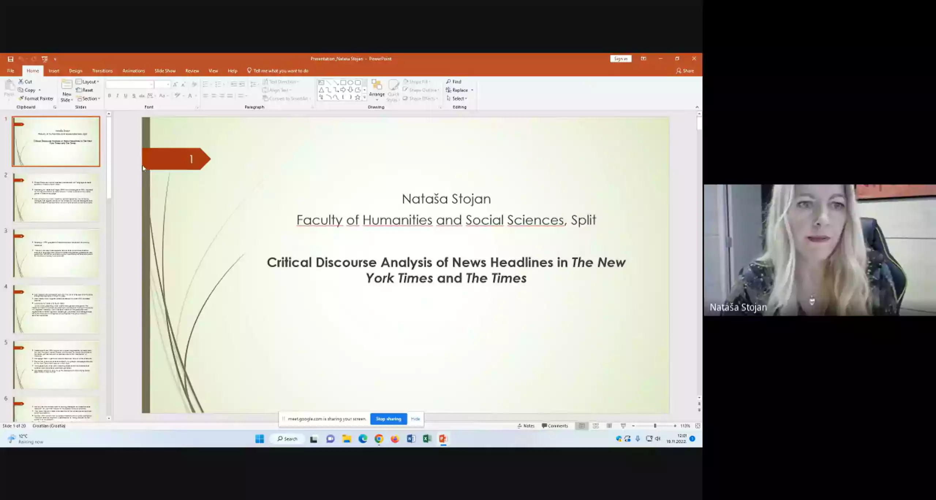Toggle the Comments pane
The image size is (936, 500).
coord(555,426)
